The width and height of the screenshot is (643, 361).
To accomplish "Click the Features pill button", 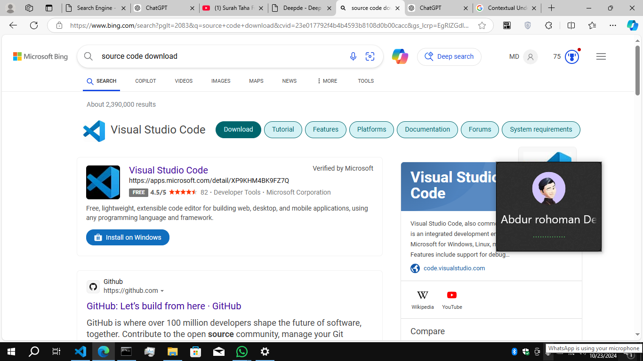I will [326, 129].
